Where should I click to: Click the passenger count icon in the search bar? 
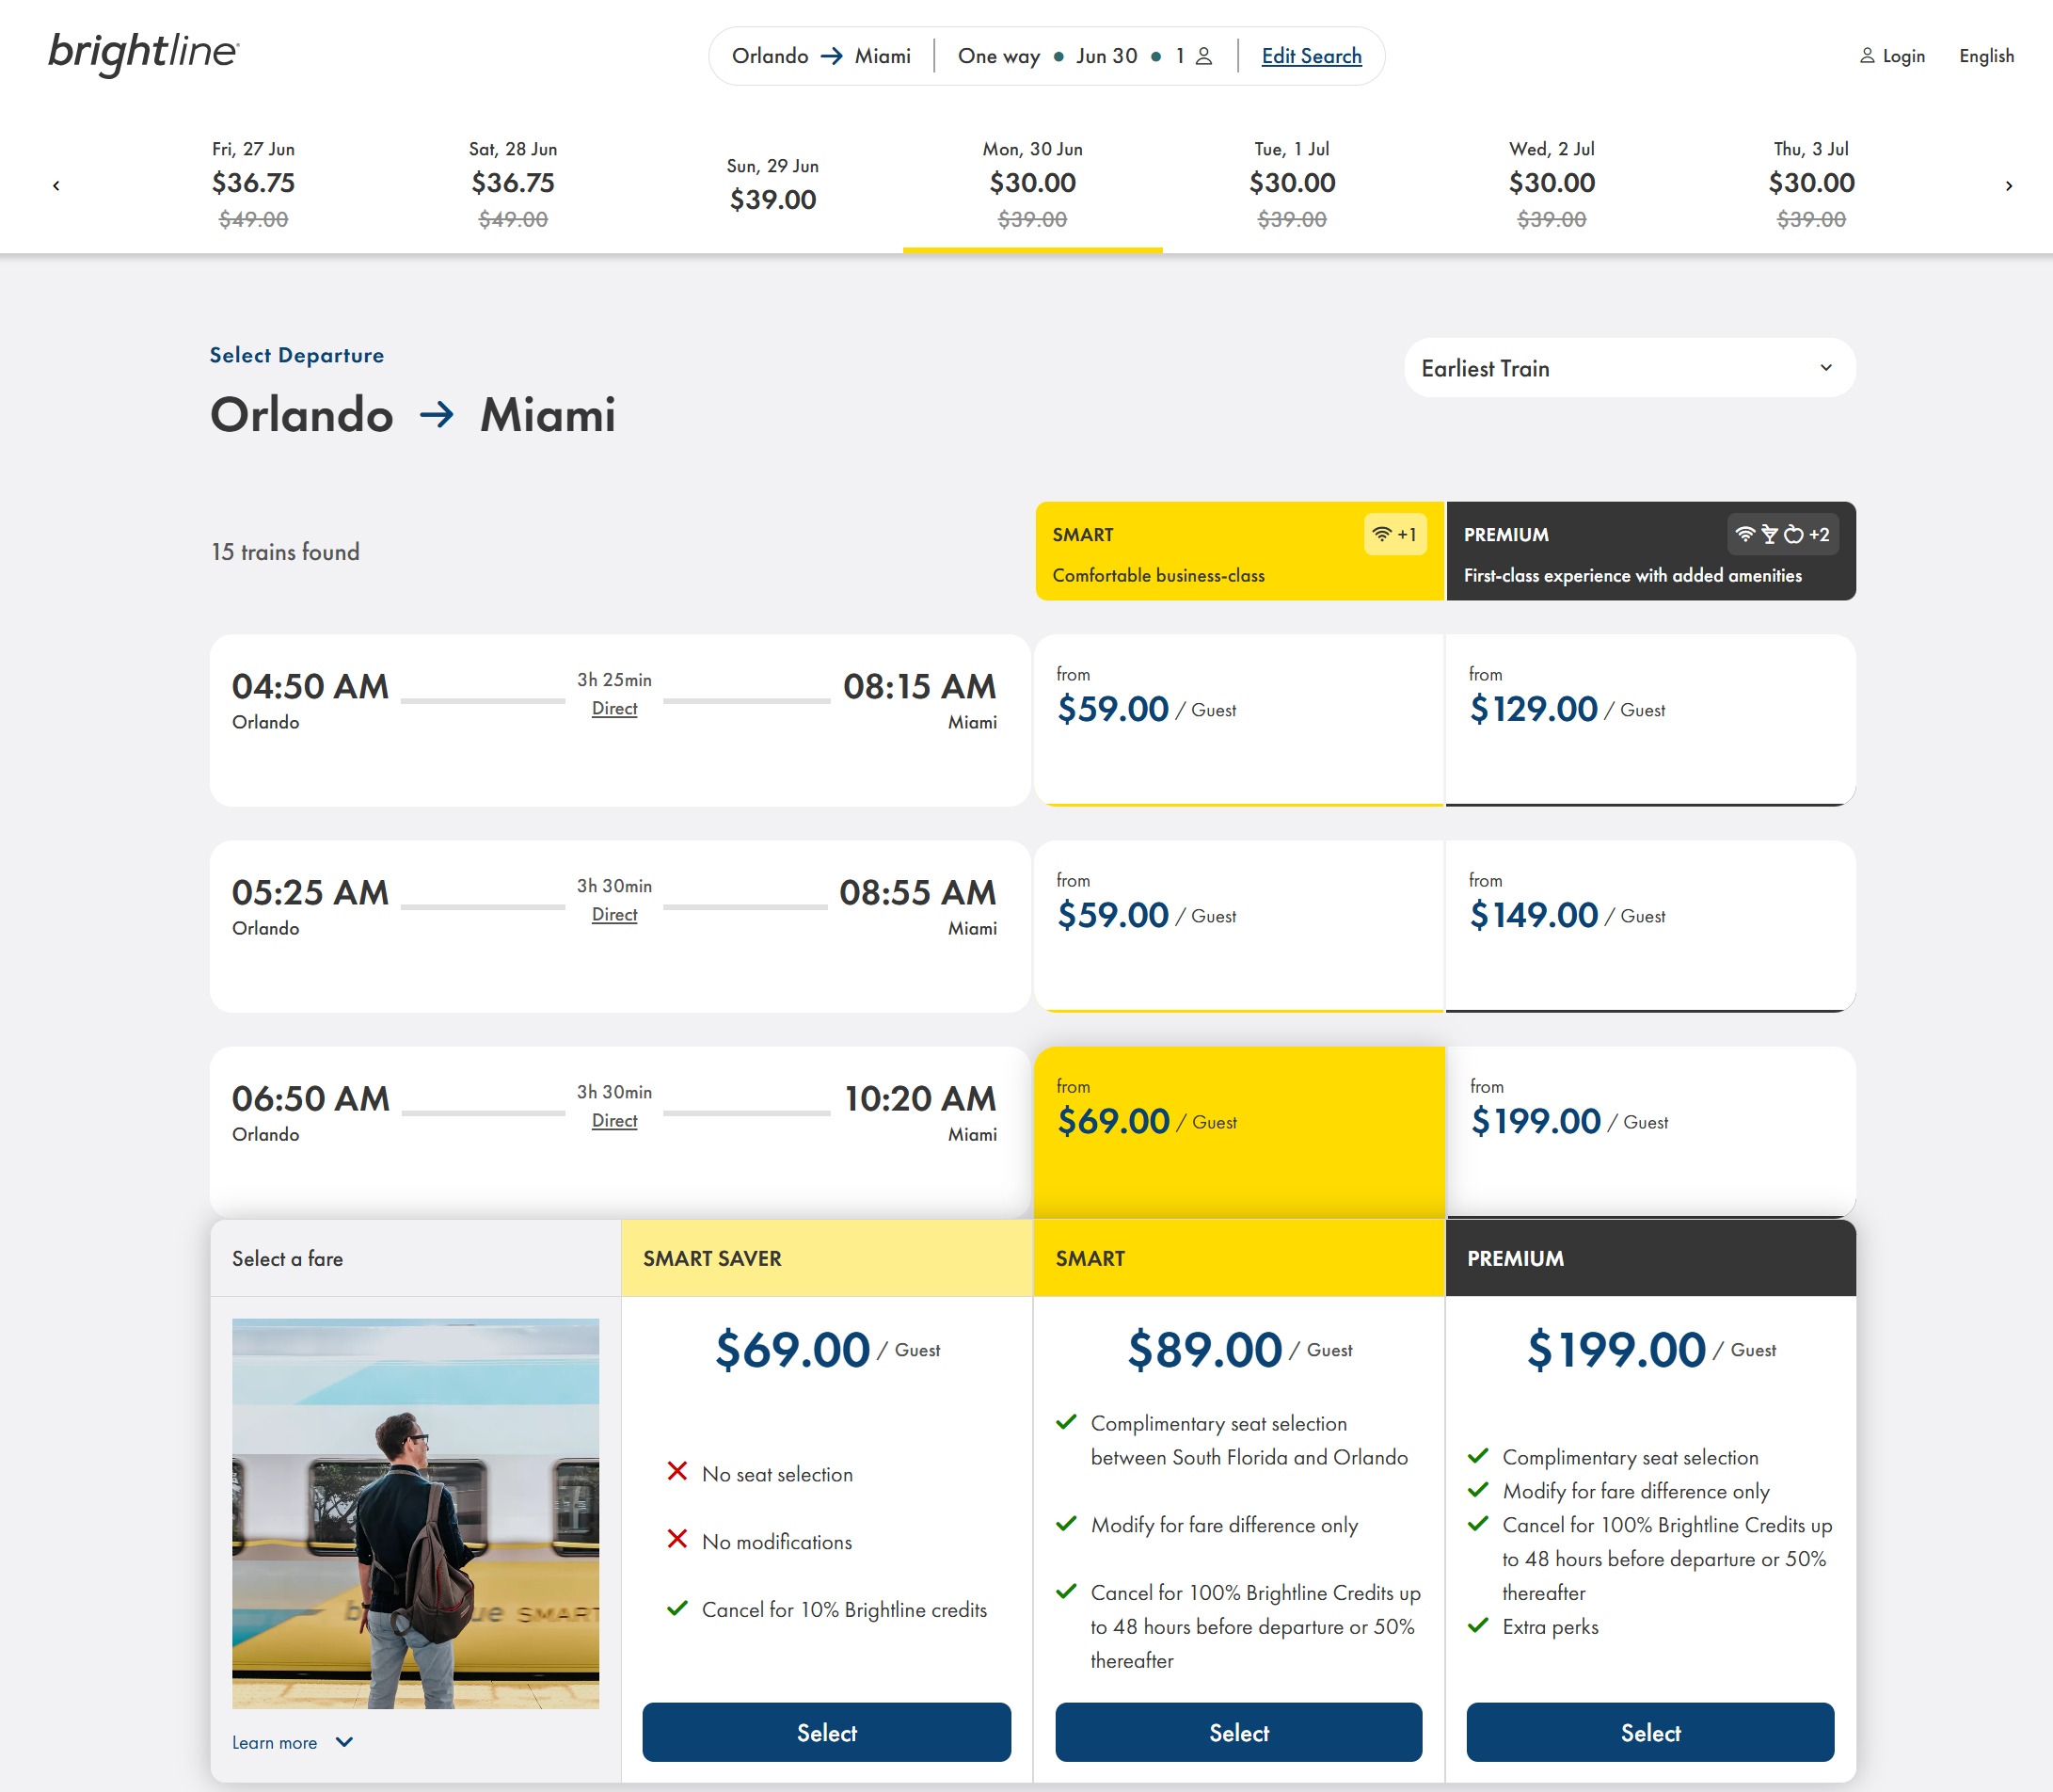tap(1203, 56)
